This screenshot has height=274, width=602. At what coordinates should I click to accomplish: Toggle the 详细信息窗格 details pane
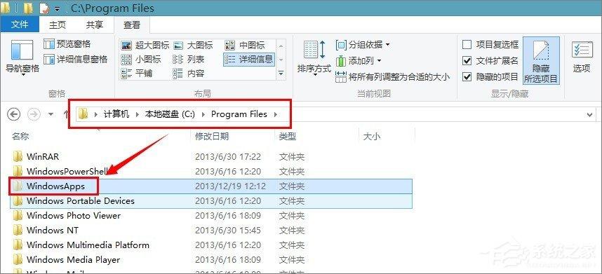75,60
